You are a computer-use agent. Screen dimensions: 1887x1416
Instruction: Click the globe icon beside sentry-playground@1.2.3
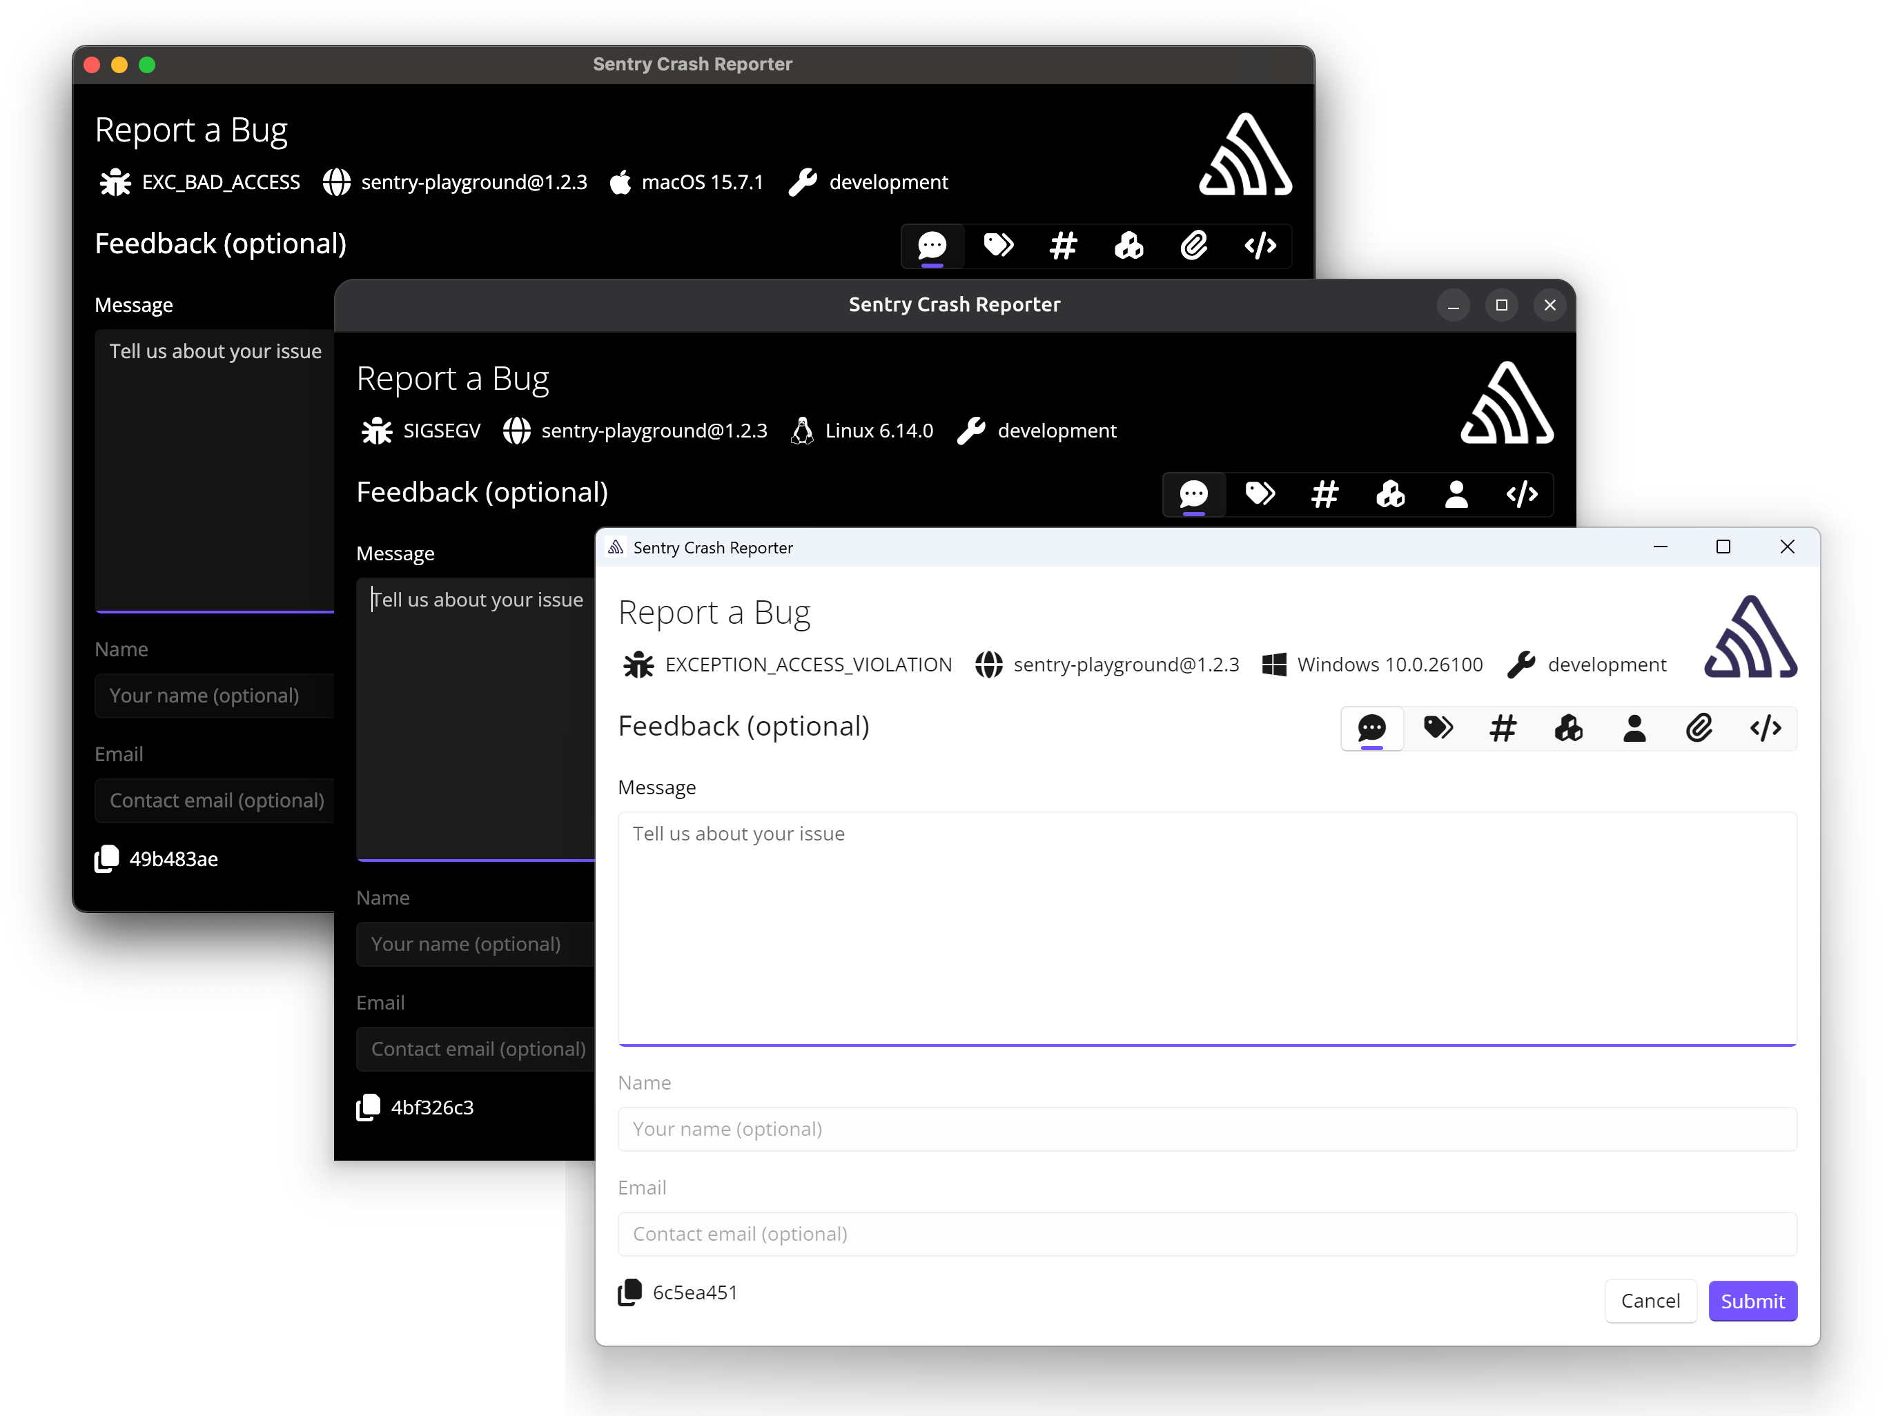(x=990, y=665)
